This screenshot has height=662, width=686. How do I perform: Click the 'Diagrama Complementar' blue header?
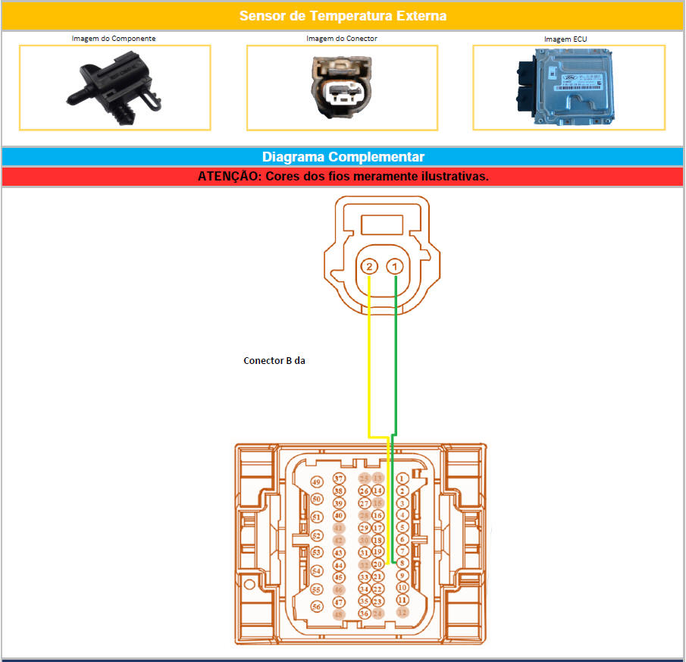click(343, 157)
